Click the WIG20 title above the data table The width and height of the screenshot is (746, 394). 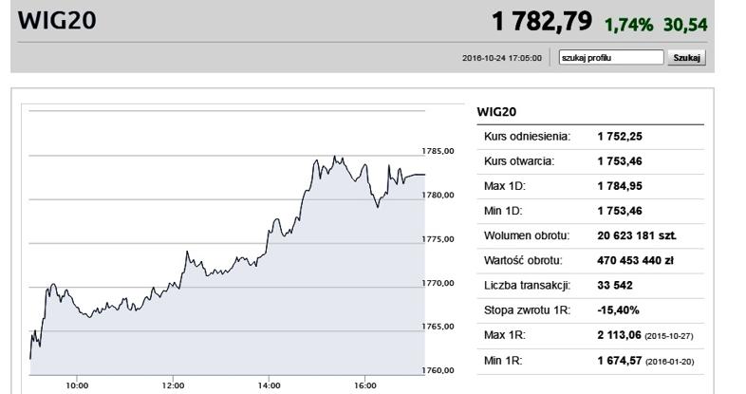(496, 112)
